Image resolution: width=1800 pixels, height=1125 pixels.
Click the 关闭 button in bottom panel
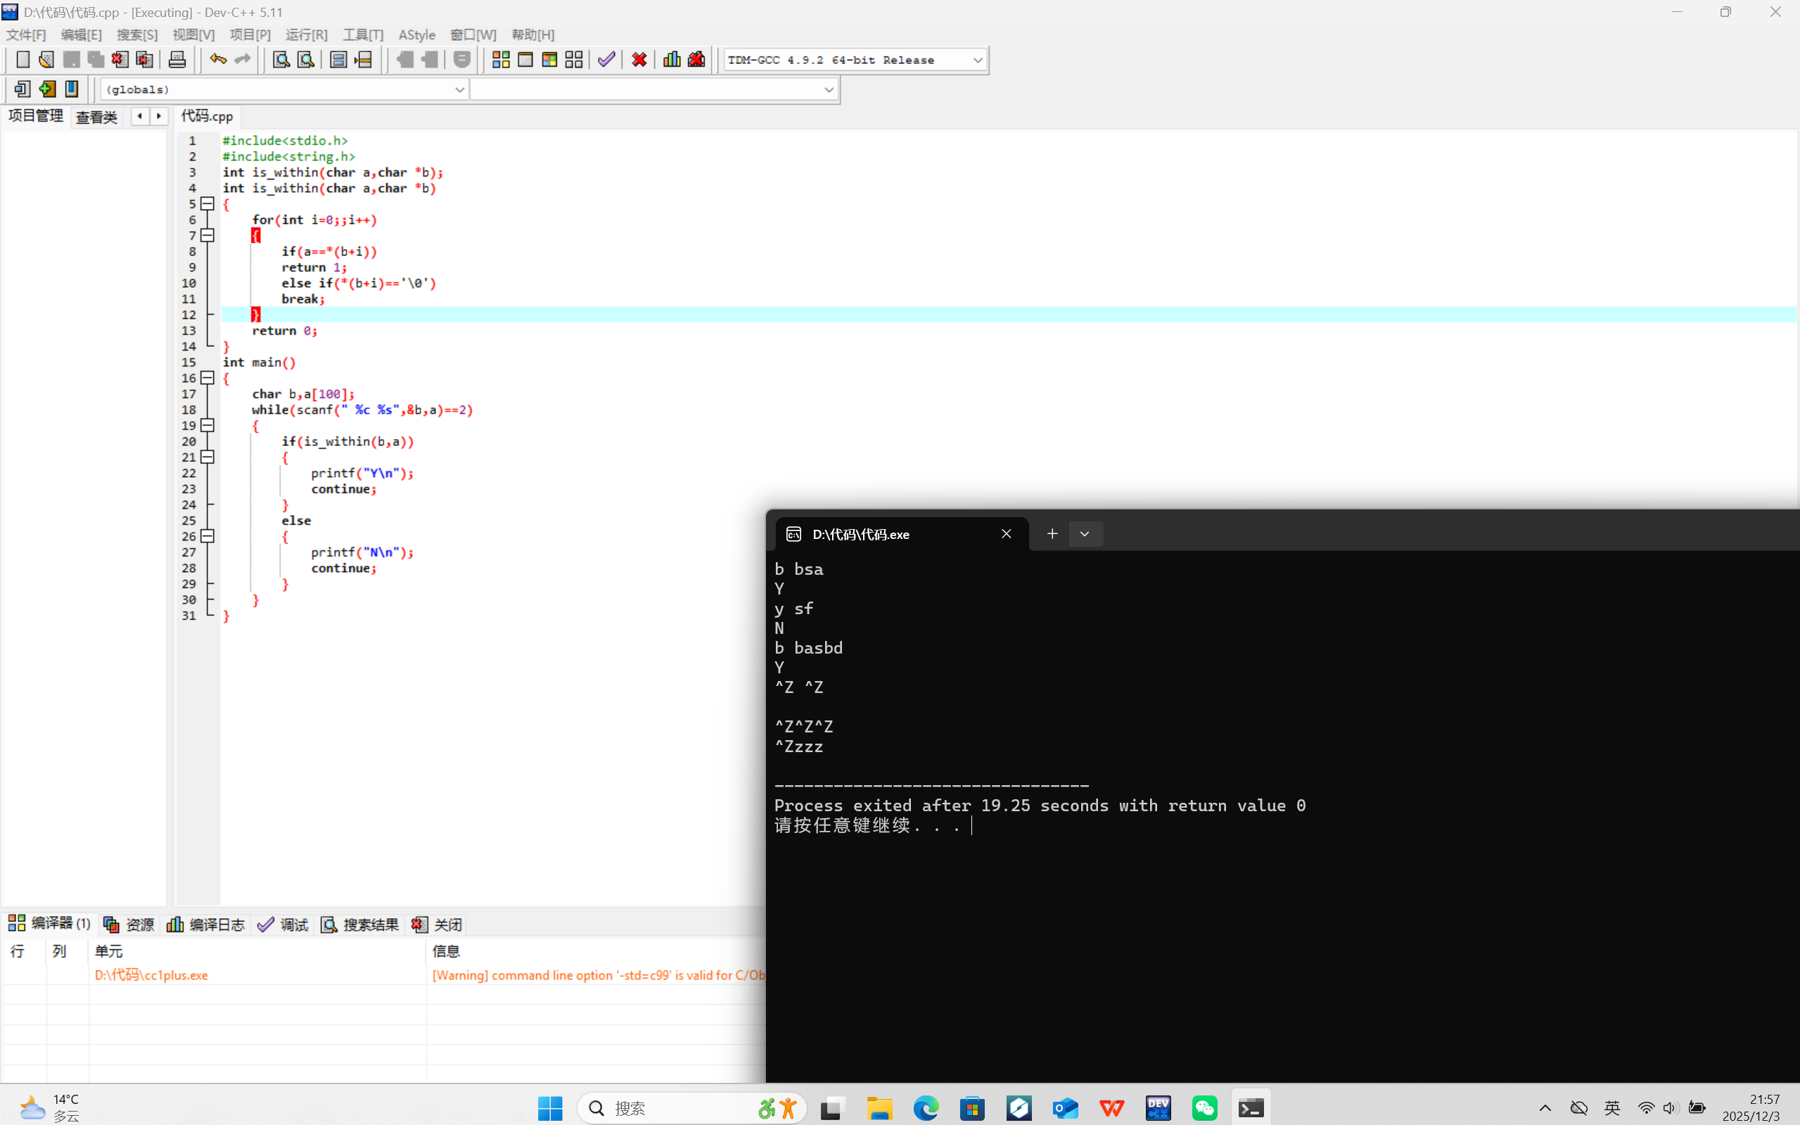pyautogui.click(x=438, y=924)
